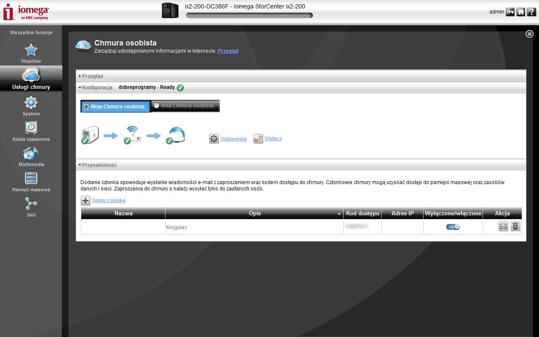
Task: Toggle Krogulec enabled switch
Action: tap(453, 227)
